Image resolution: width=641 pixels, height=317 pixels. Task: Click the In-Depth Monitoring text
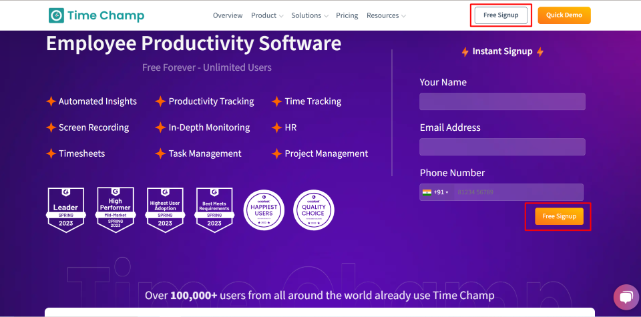point(209,127)
